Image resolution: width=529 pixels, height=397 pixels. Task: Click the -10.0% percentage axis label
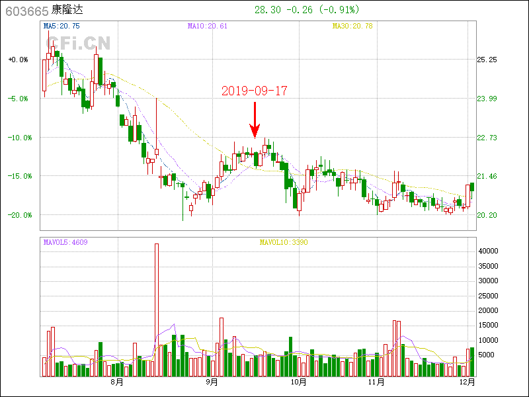[x=19, y=138]
